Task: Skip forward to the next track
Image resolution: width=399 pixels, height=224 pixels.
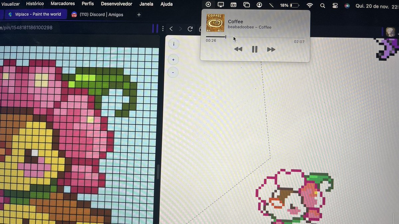Action: tap(271, 49)
